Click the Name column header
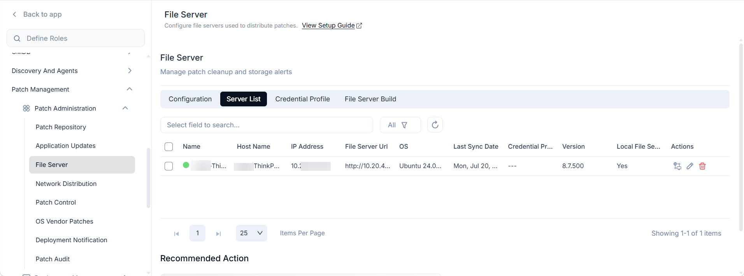This screenshot has height=276, width=744. [x=191, y=146]
